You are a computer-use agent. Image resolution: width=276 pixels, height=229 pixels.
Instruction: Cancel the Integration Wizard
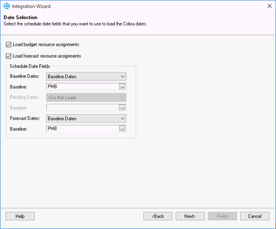pyautogui.click(x=255, y=216)
